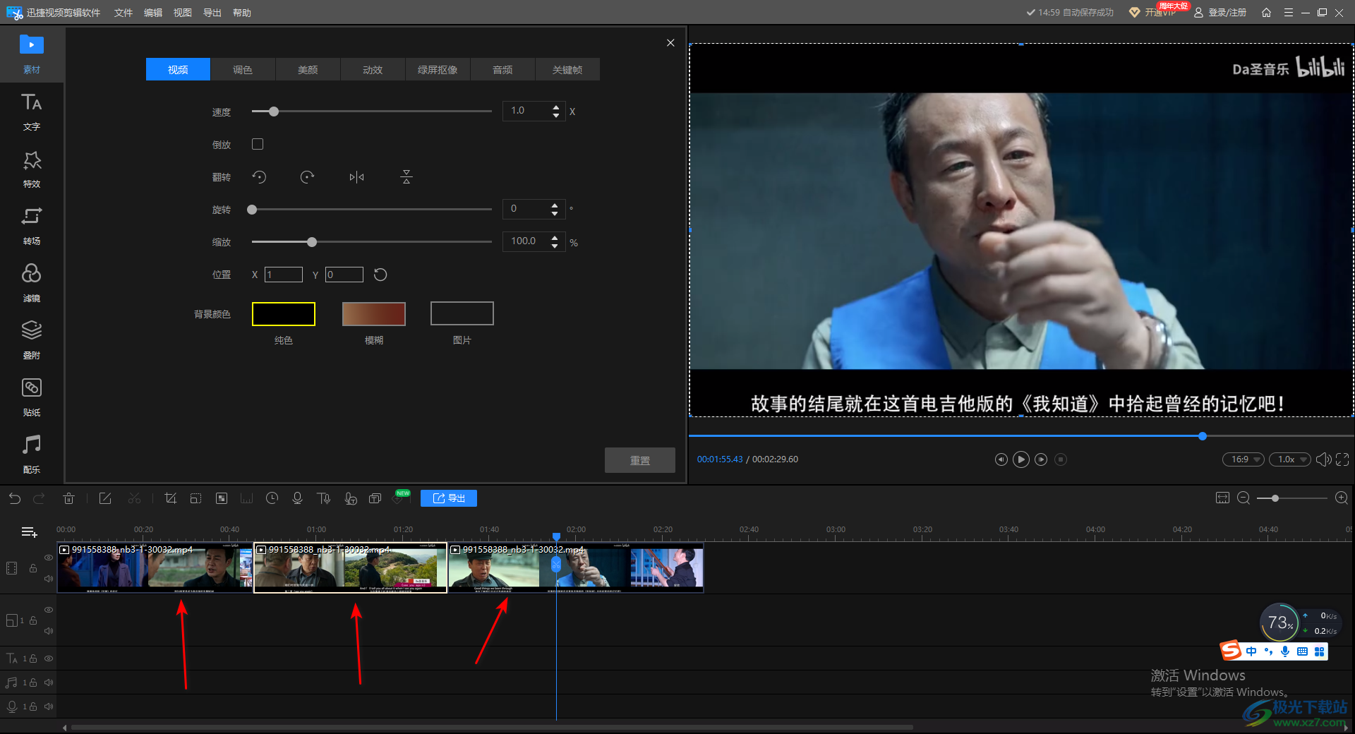Viewport: 1355px width, 734px height.
Task: Delete selected clip with trash icon
Action: (68, 498)
